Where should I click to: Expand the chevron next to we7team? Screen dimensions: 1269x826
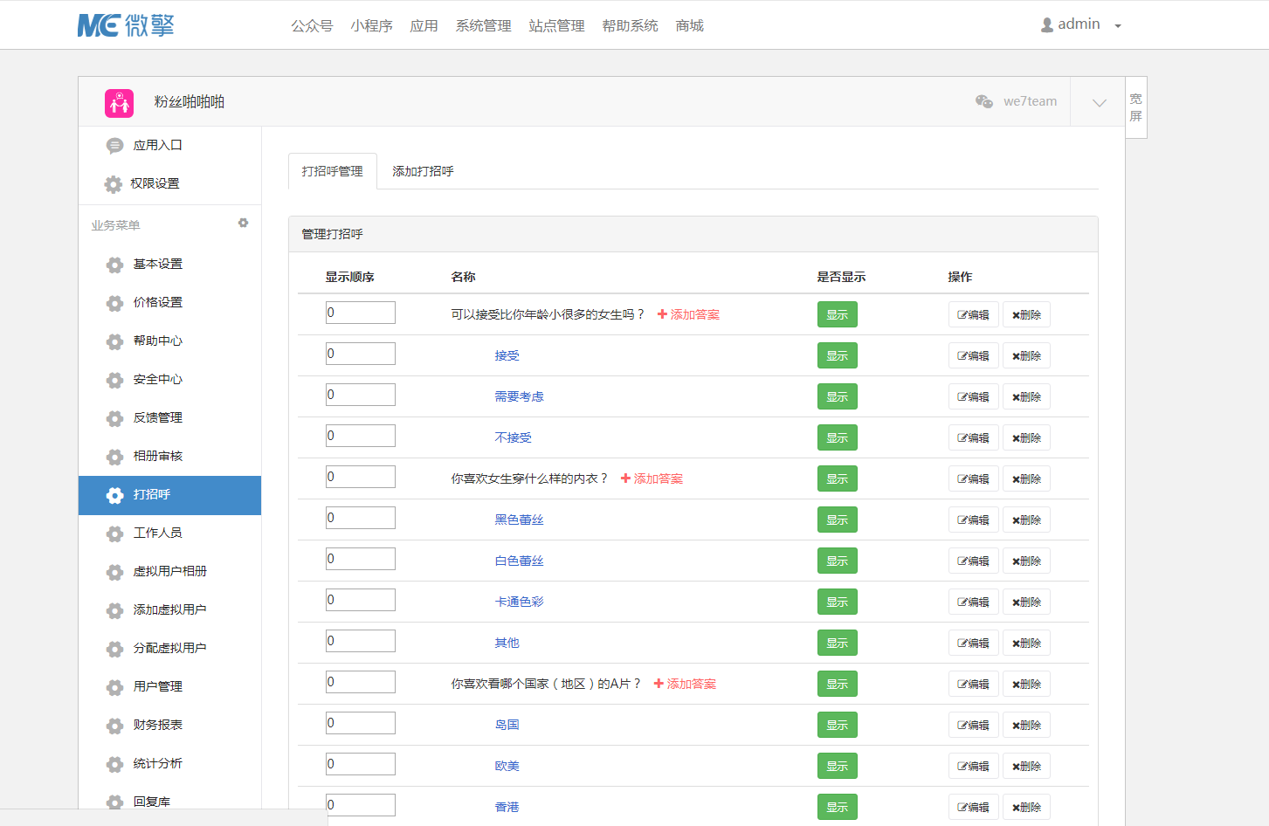[x=1099, y=103]
